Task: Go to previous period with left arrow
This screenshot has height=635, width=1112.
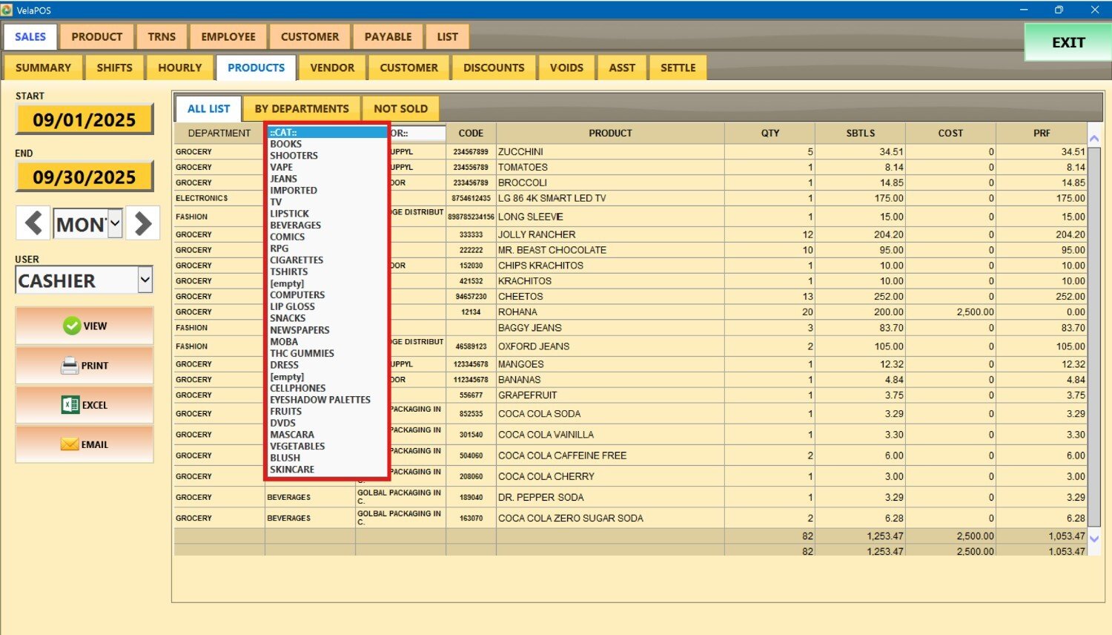Action: click(33, 223)
